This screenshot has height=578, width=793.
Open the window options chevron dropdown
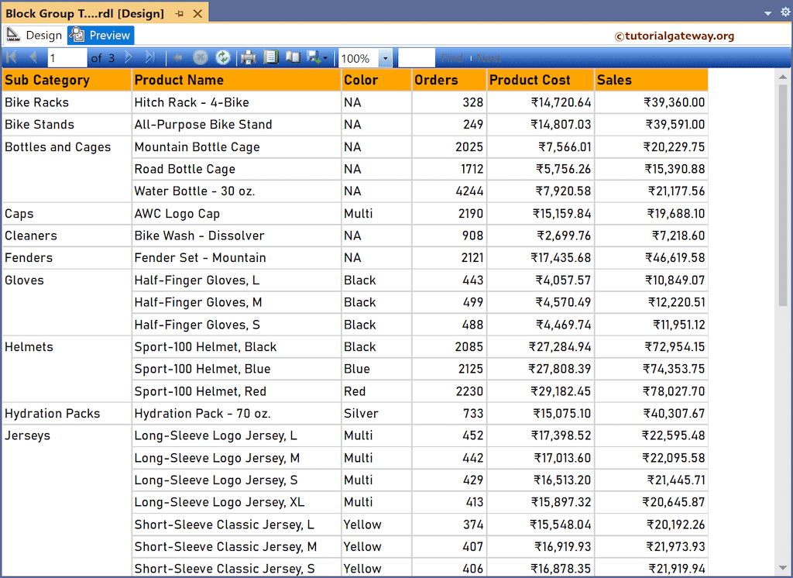click(x=767, y=12)
